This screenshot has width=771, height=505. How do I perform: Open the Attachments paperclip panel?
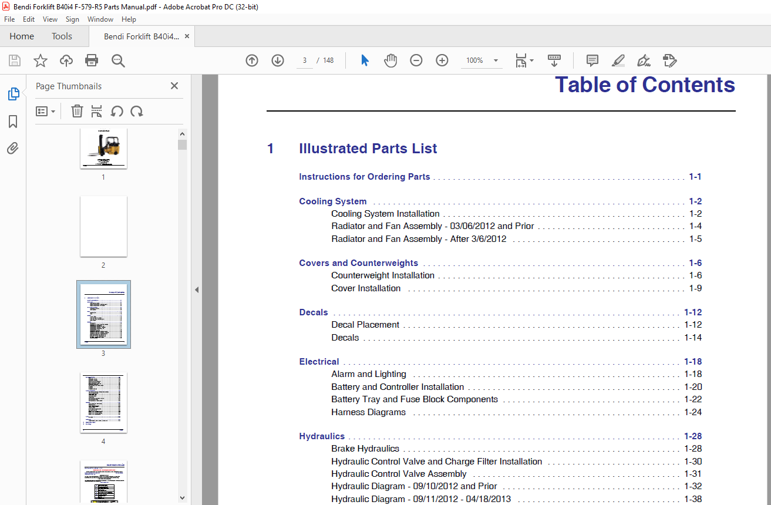click(x=13, y=149)
